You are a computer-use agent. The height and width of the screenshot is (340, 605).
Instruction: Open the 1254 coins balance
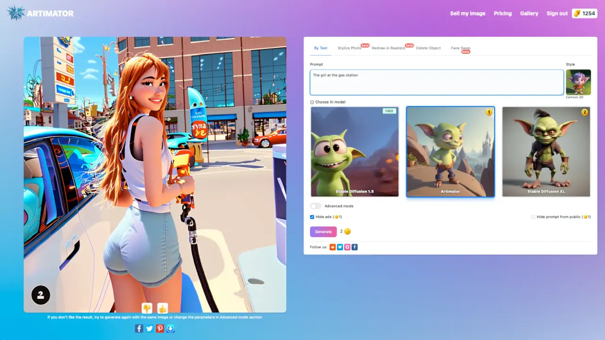click(585, 13)
